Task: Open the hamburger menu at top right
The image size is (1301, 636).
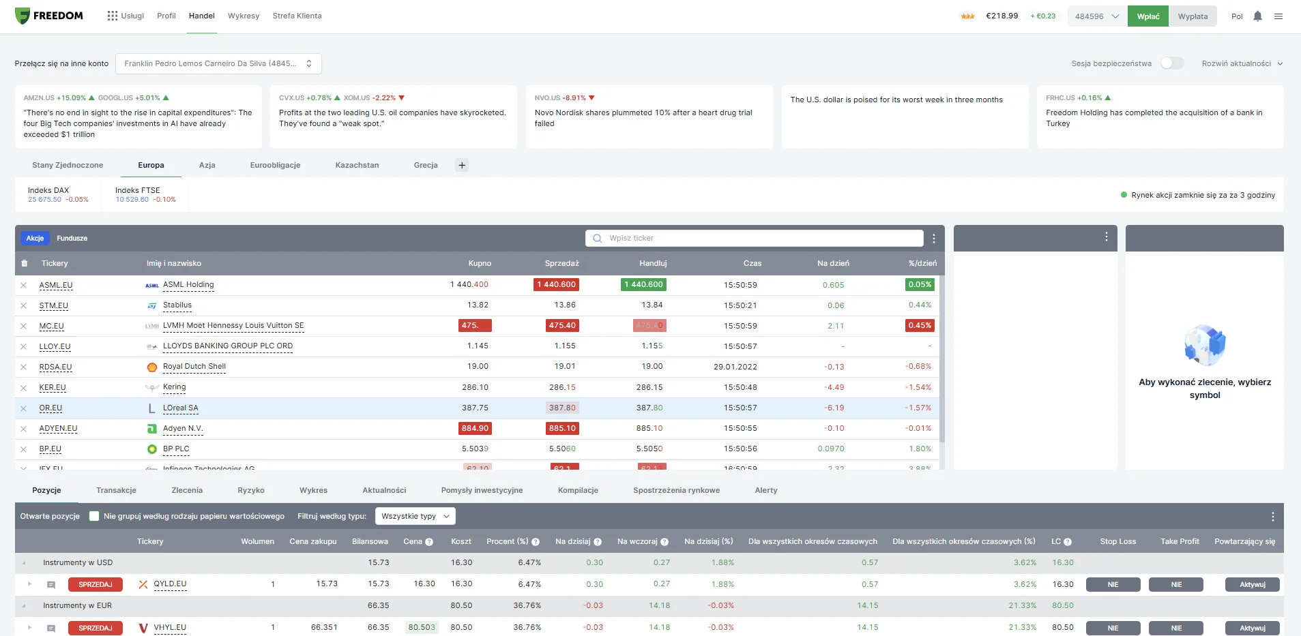Action: click(1278, 16)
